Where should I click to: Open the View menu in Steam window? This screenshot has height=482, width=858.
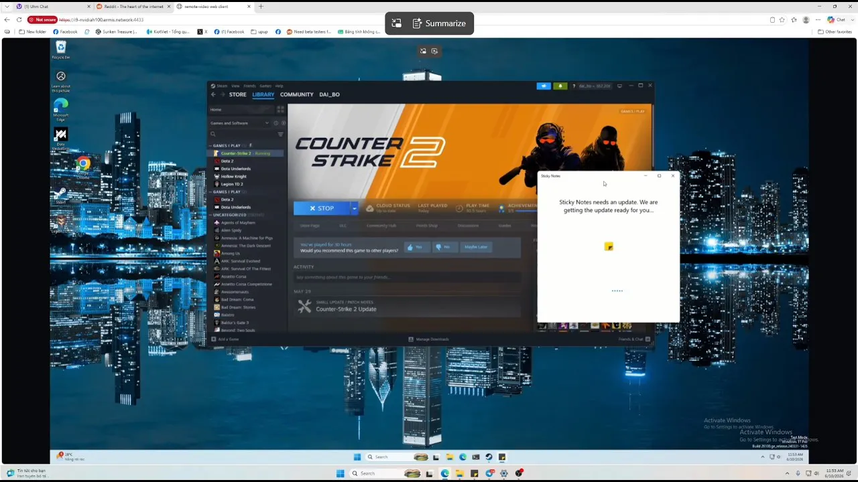point(235,86)
